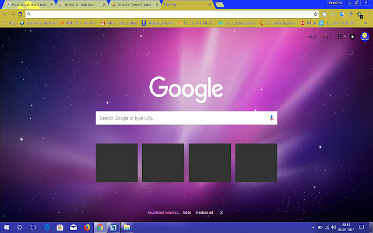Expand the bookmarks overflow chevron

point(365,23)
